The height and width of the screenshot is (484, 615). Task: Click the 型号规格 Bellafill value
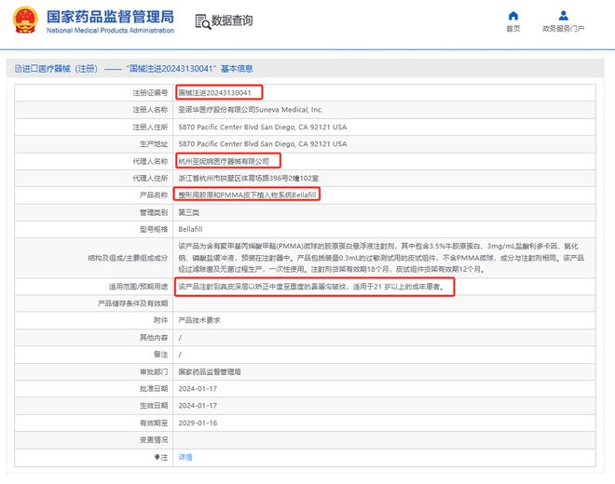coord(190,229)
